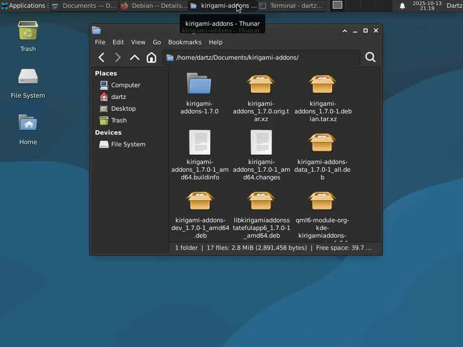The image size is (463, 347).
Task: Switch to Documents window in taskbar
Action: point(85,5)
